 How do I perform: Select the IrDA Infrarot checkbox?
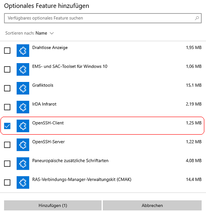(x=7, y=107)
